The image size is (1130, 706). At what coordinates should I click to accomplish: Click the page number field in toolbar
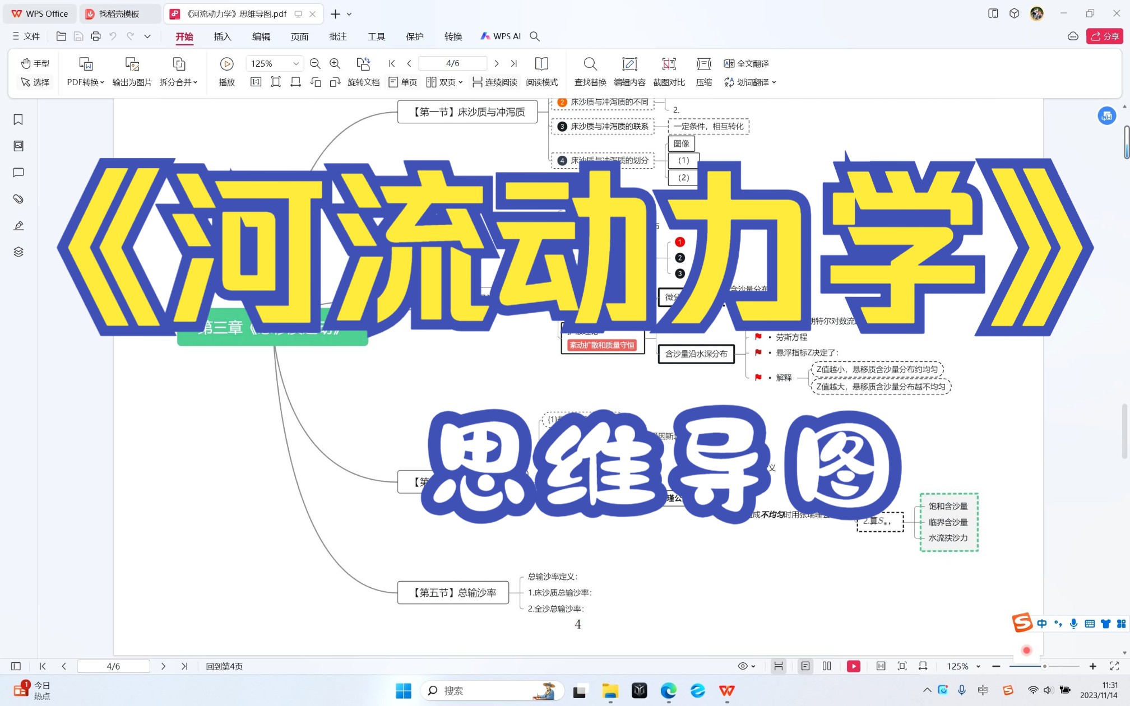pos(452,63)
